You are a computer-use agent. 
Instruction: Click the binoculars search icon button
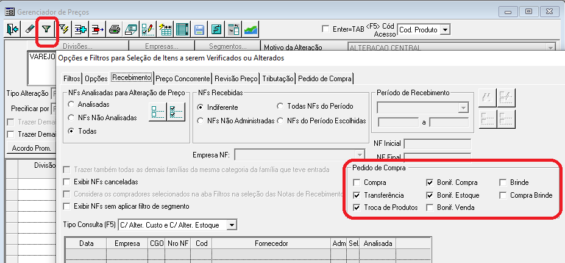[488, 98]
